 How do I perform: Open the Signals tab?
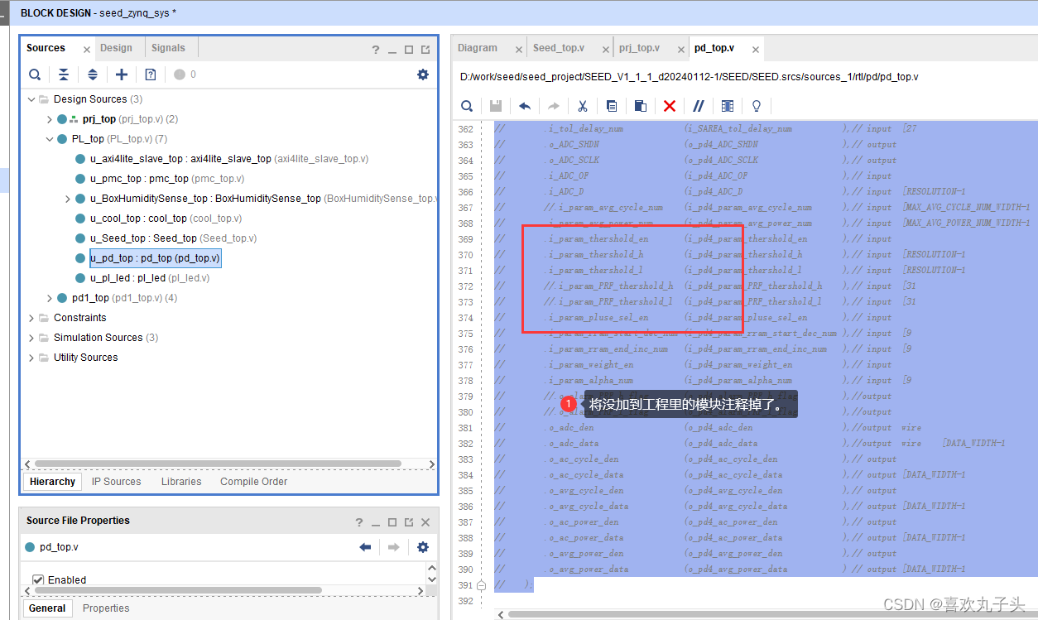(170, 48)
